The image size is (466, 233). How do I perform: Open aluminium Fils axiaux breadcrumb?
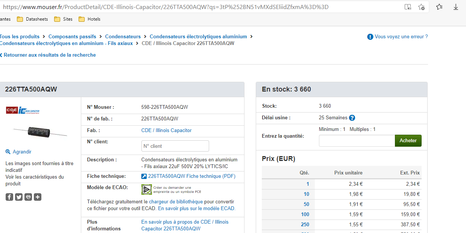(67, 44)
